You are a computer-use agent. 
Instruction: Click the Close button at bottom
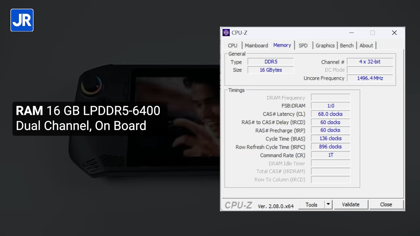[386, 205]
